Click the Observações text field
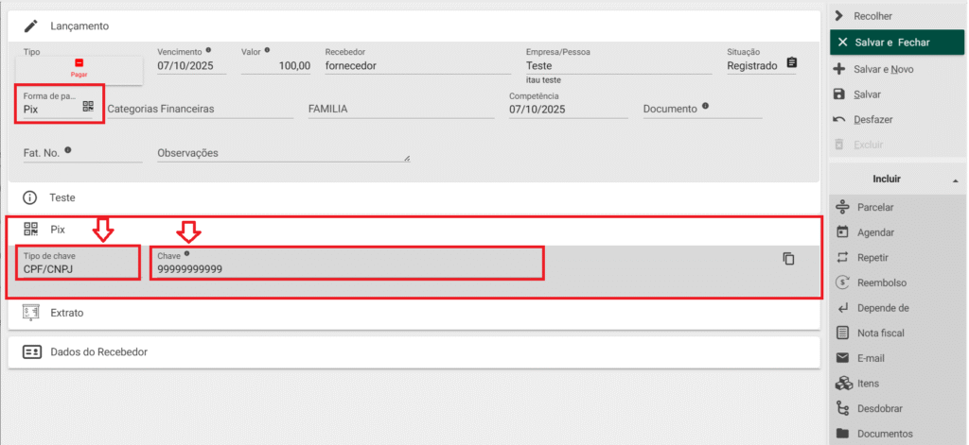Image resolution: width=969 pixels, height=445 pixels. coord(282,153)
